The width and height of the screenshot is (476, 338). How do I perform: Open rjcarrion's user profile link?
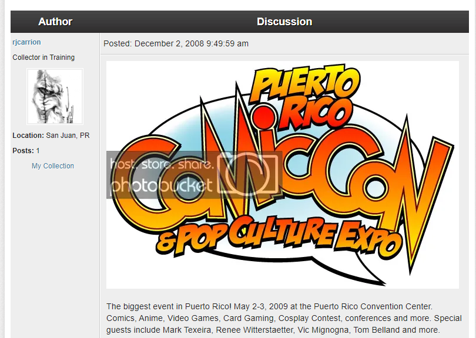26,42
